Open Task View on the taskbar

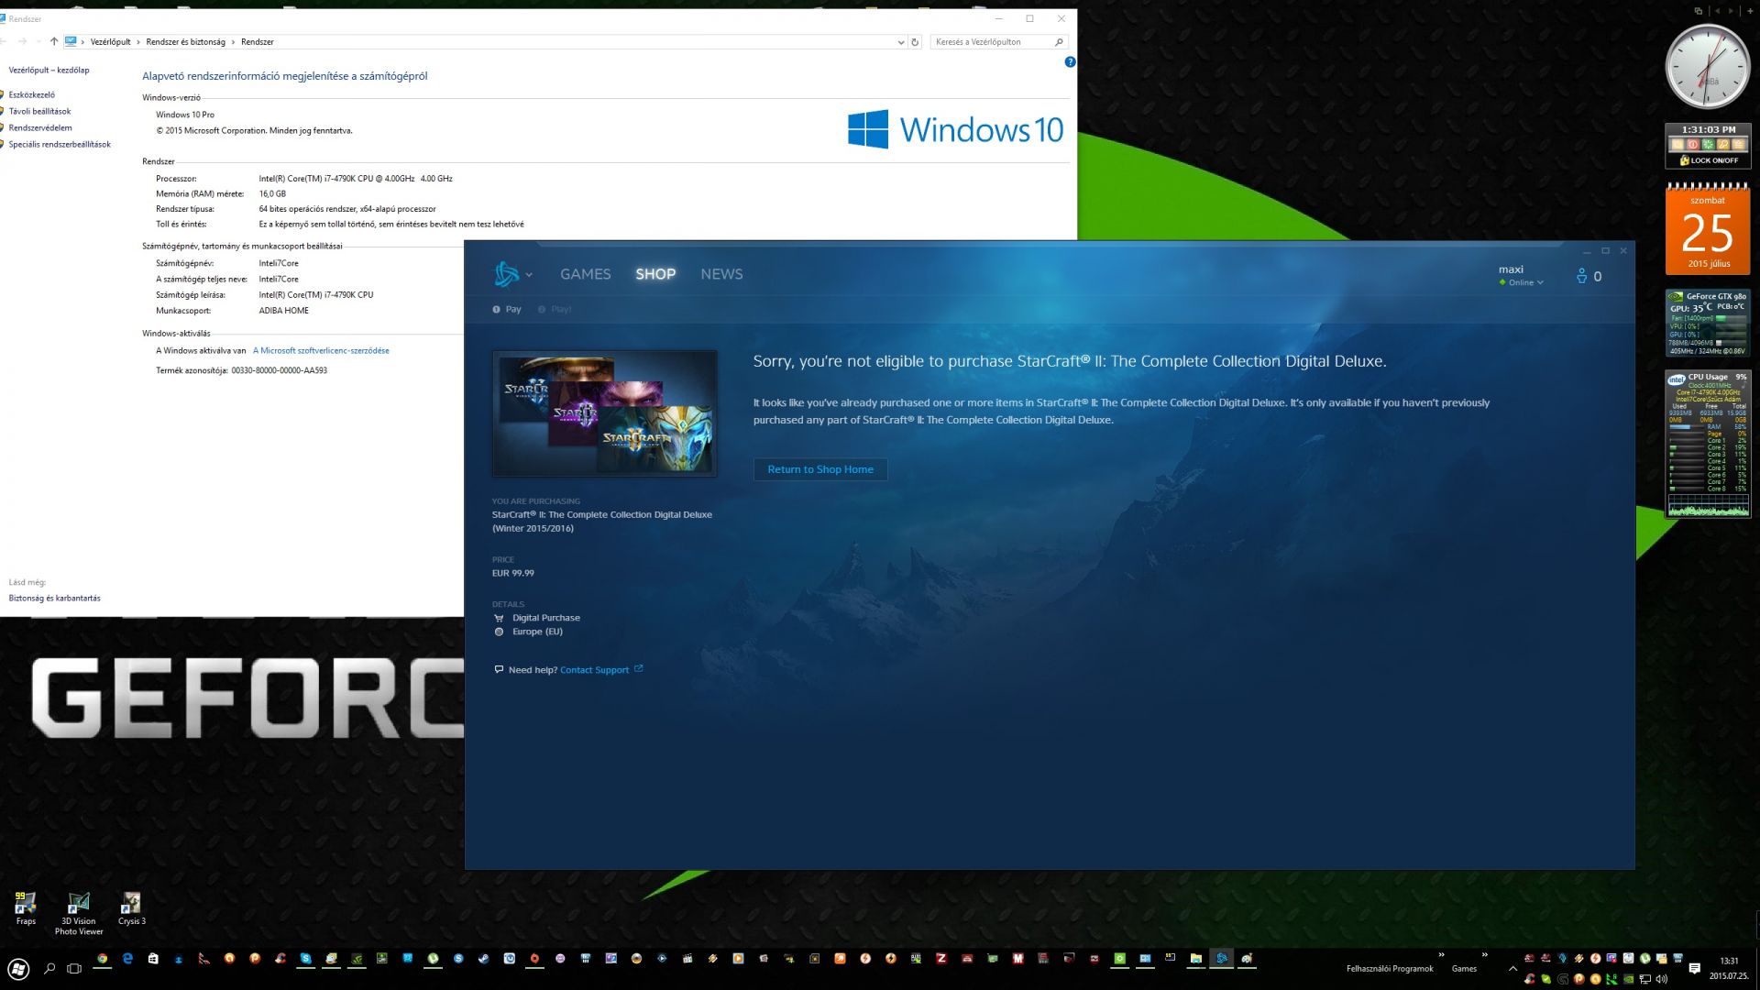click(x=74, y=968)
